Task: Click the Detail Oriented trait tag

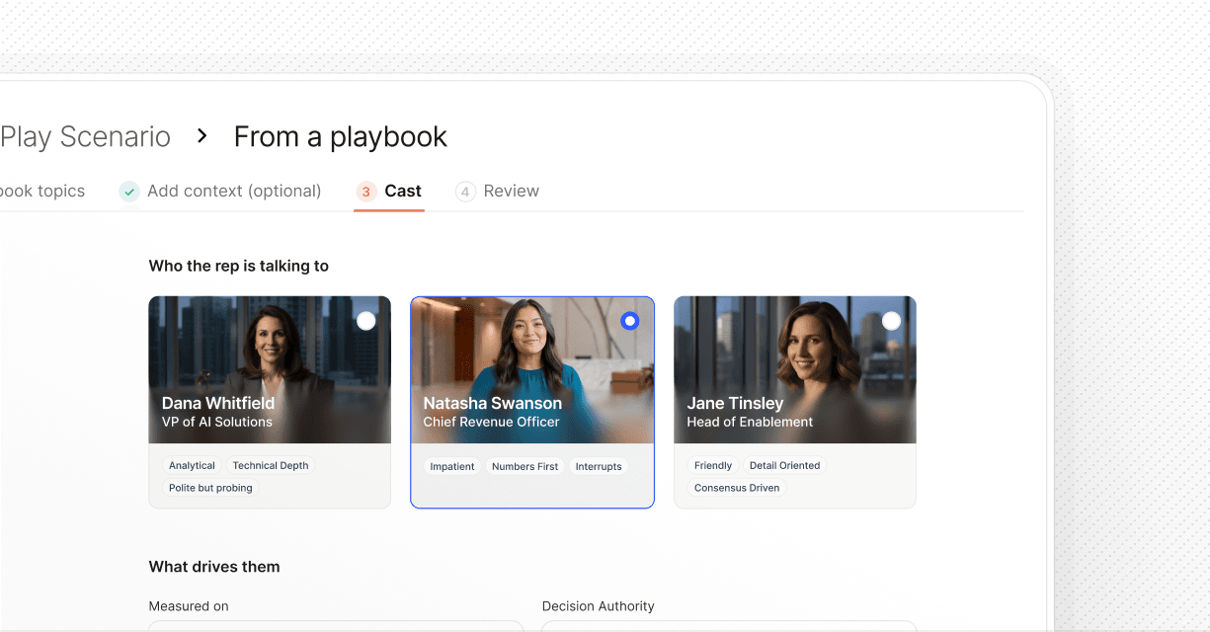Action: click(785, 465)
